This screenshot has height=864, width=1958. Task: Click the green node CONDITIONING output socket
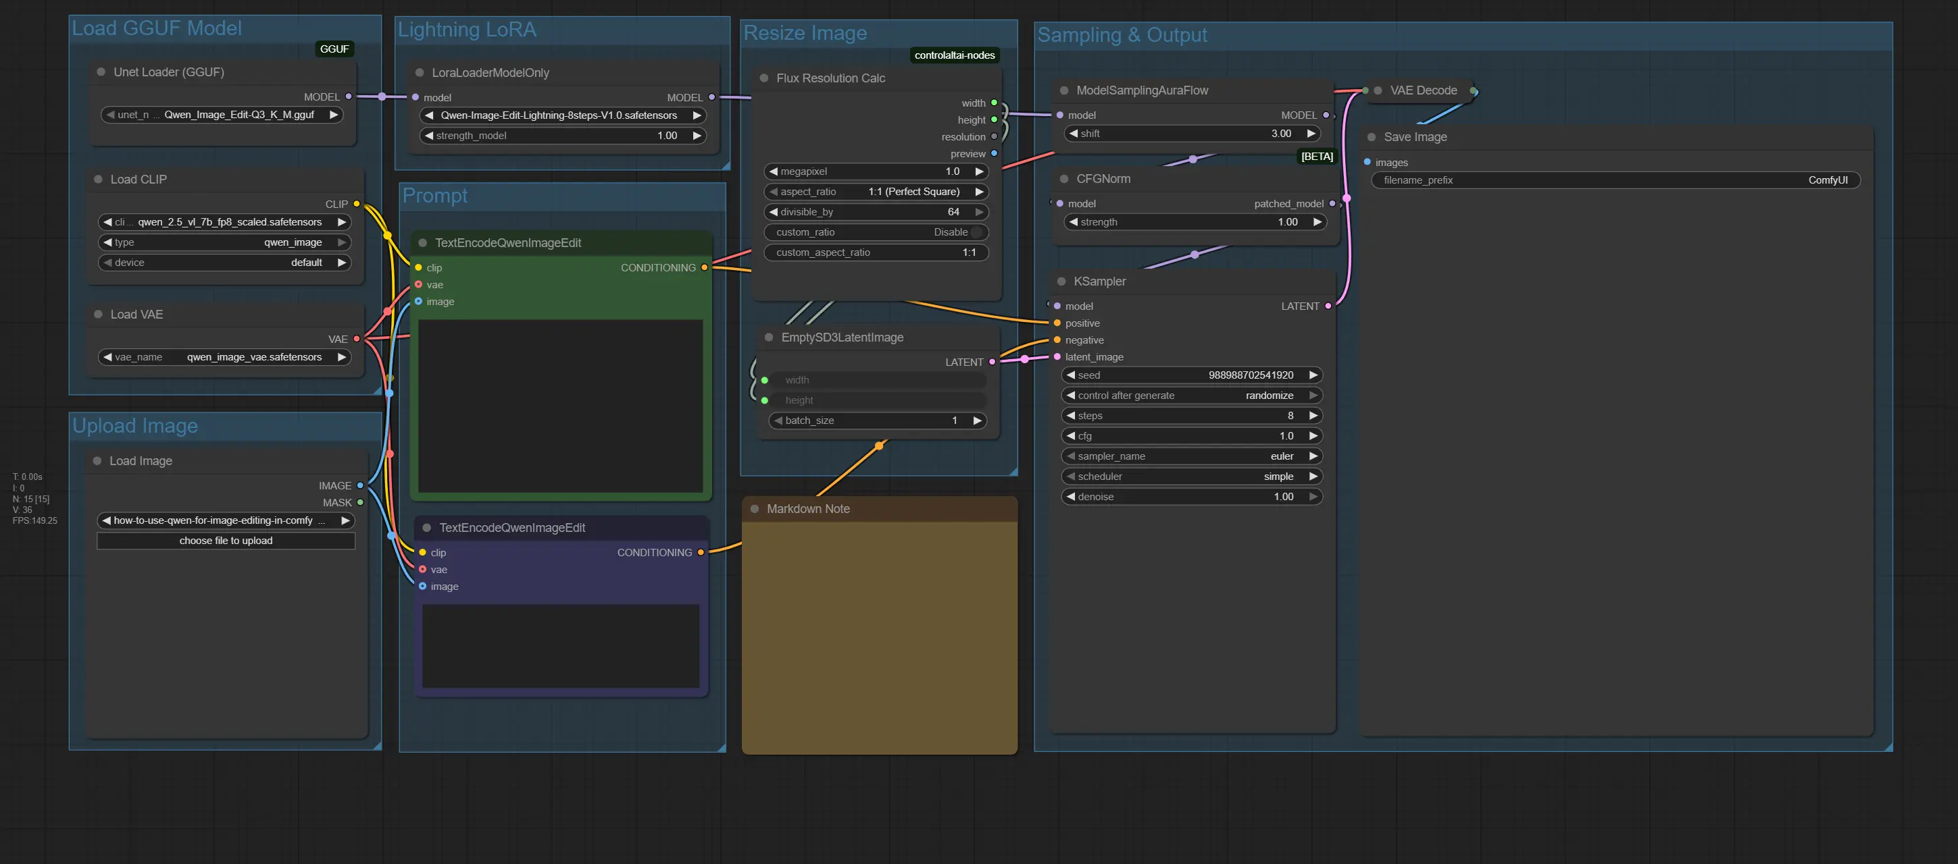pyautogui.click(x=704, y=267)
